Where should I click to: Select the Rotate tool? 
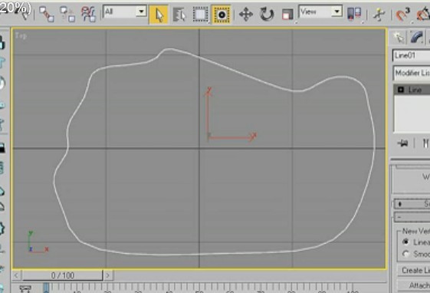click(x=267, y=15)
